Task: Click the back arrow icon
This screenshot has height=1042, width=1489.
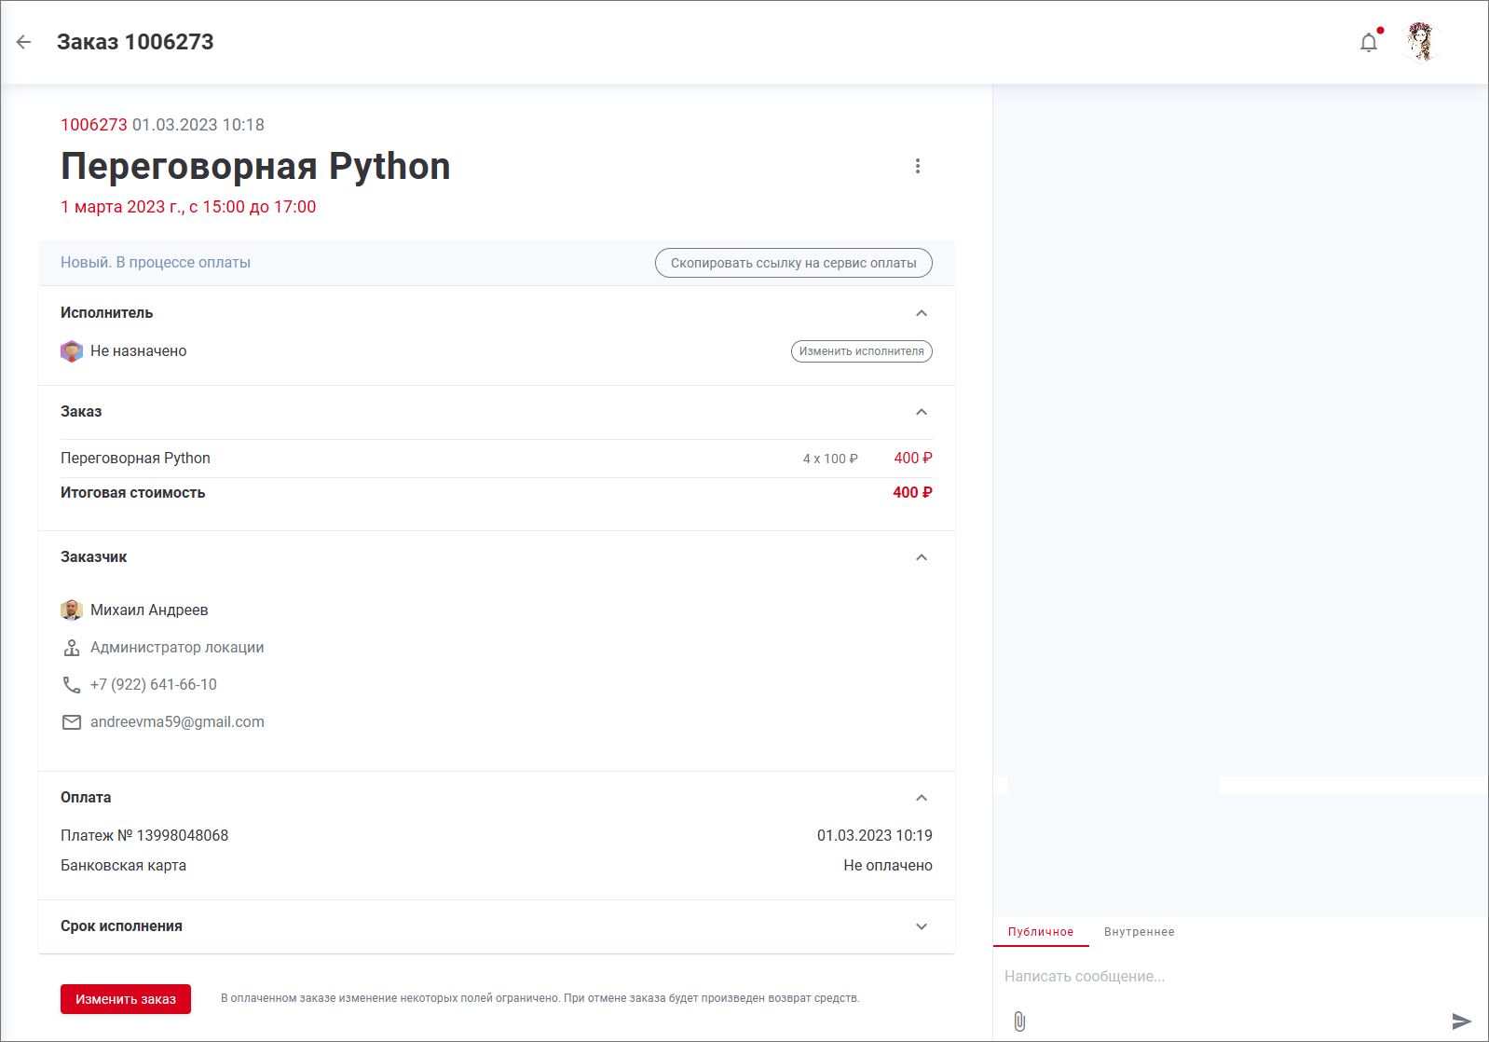Action: pos(24,42)
